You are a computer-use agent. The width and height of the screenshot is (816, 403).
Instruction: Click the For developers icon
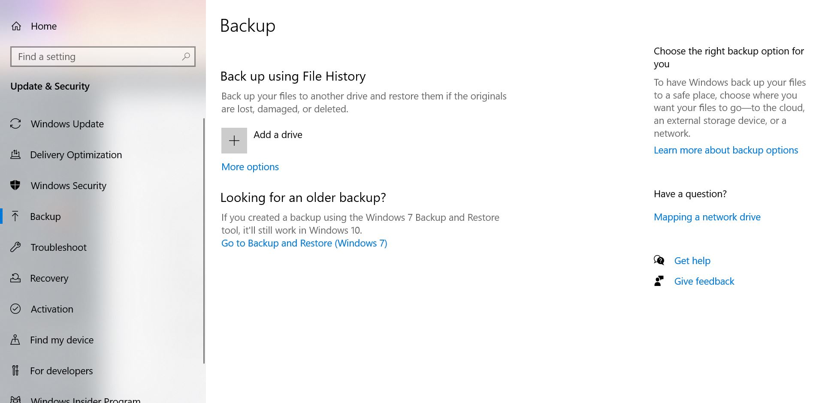(x=16, y=371)
